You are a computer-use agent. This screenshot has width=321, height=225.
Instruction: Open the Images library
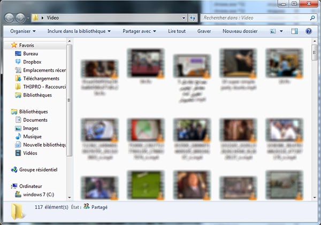click(x=30, y=128)
